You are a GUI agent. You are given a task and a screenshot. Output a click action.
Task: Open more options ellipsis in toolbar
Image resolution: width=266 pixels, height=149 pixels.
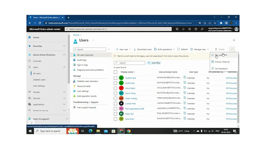[x=232, y=49]
